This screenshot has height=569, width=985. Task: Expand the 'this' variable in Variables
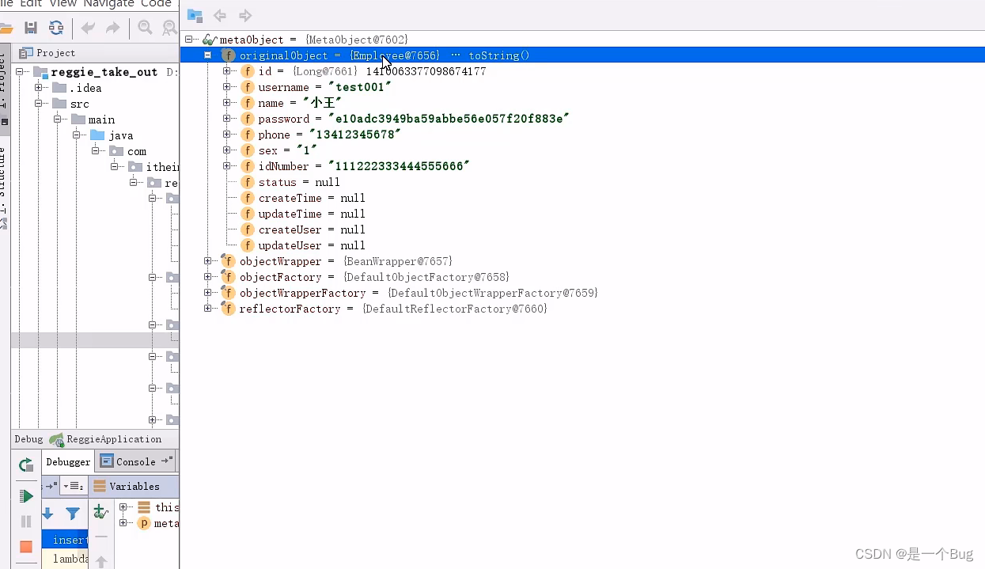(x=123, y=507)
